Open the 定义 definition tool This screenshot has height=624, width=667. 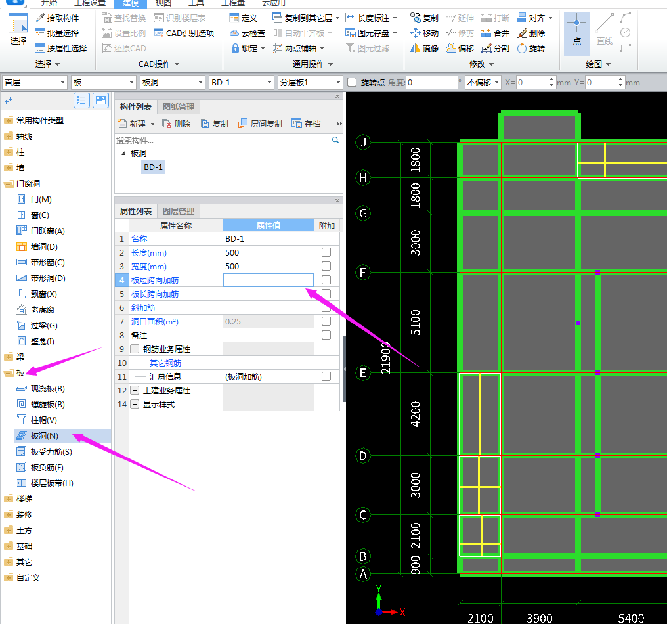coord(244,18)
